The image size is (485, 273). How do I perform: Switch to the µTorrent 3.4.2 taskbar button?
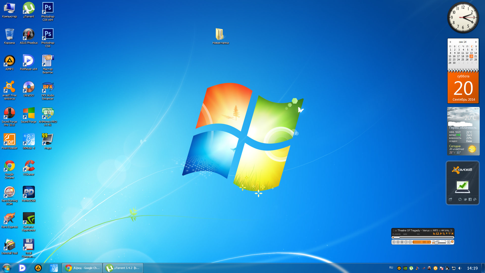point(123,268)
